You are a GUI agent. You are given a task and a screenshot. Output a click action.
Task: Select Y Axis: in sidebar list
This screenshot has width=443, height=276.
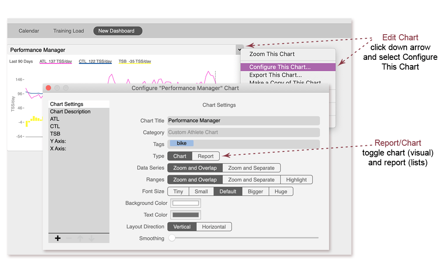[79, 141]
